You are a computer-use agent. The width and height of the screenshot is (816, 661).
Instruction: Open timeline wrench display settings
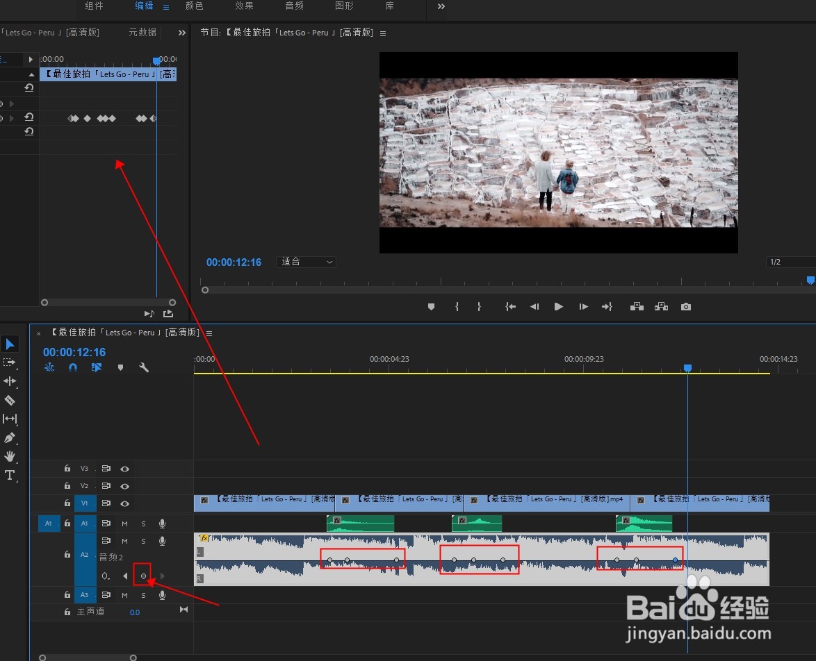[144, 368]
